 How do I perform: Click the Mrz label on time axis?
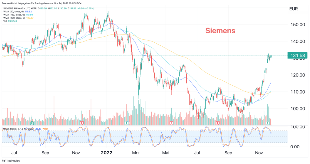[136, 153]
